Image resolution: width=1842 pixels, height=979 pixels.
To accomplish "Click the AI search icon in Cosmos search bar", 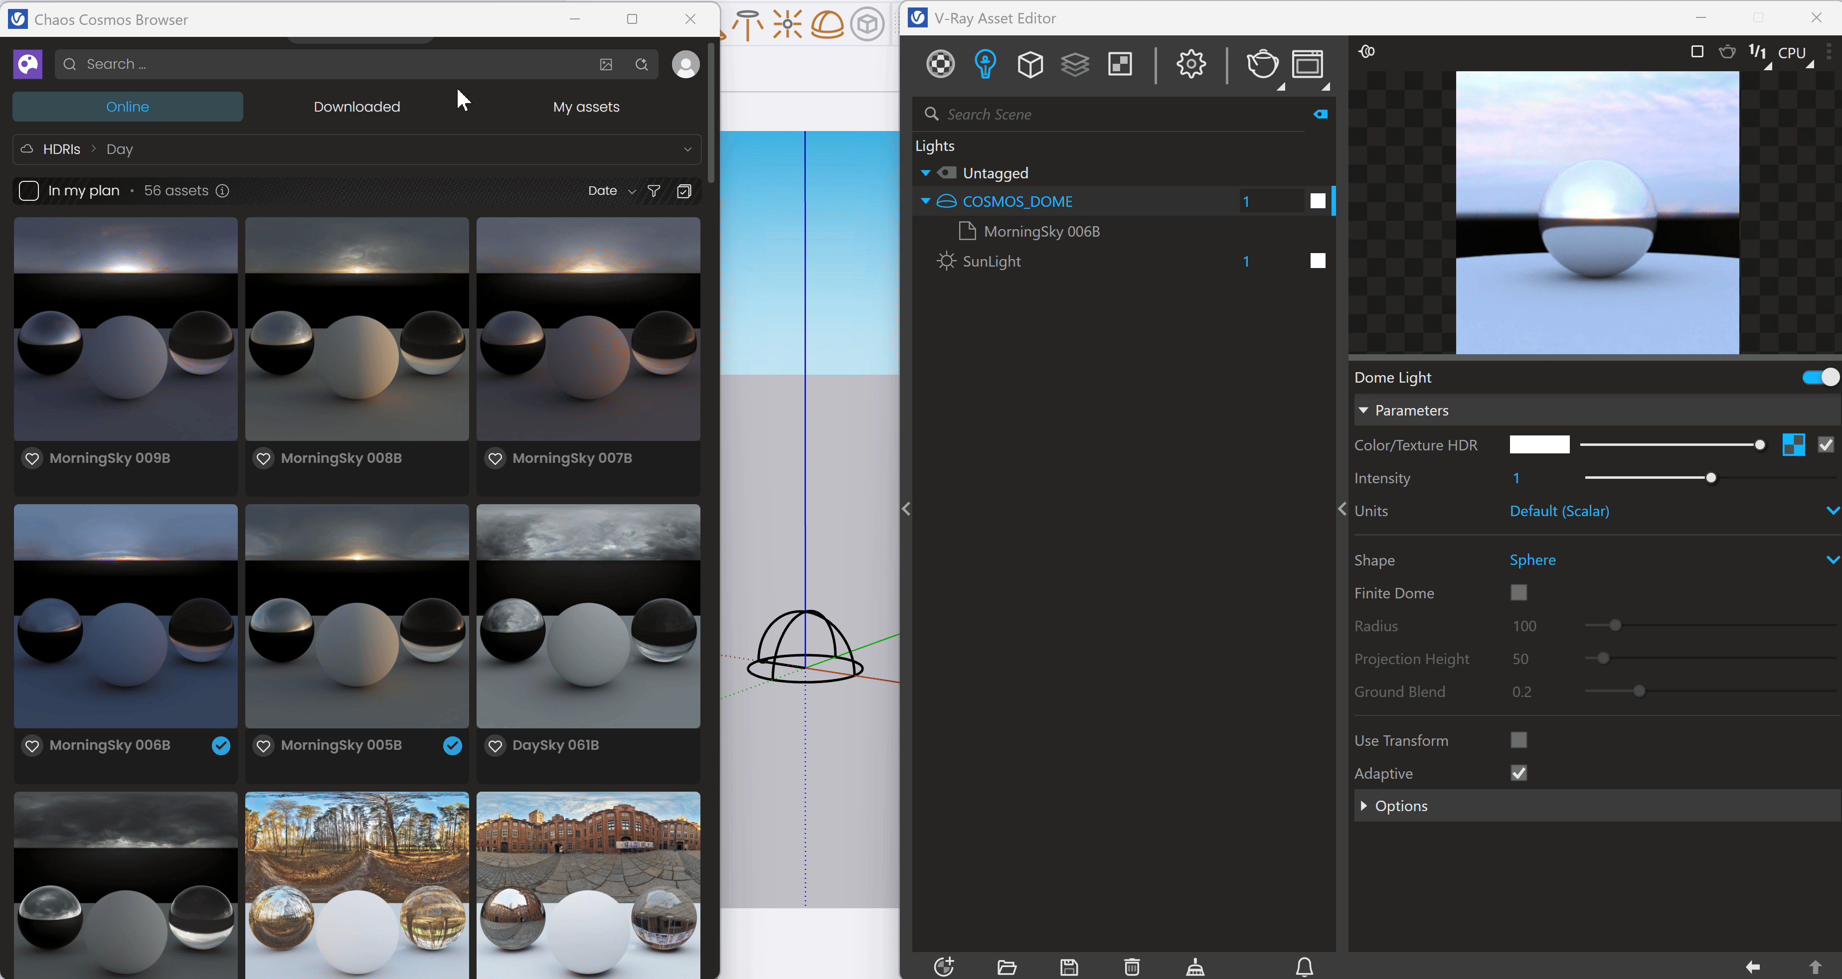I will click(642, 64).
